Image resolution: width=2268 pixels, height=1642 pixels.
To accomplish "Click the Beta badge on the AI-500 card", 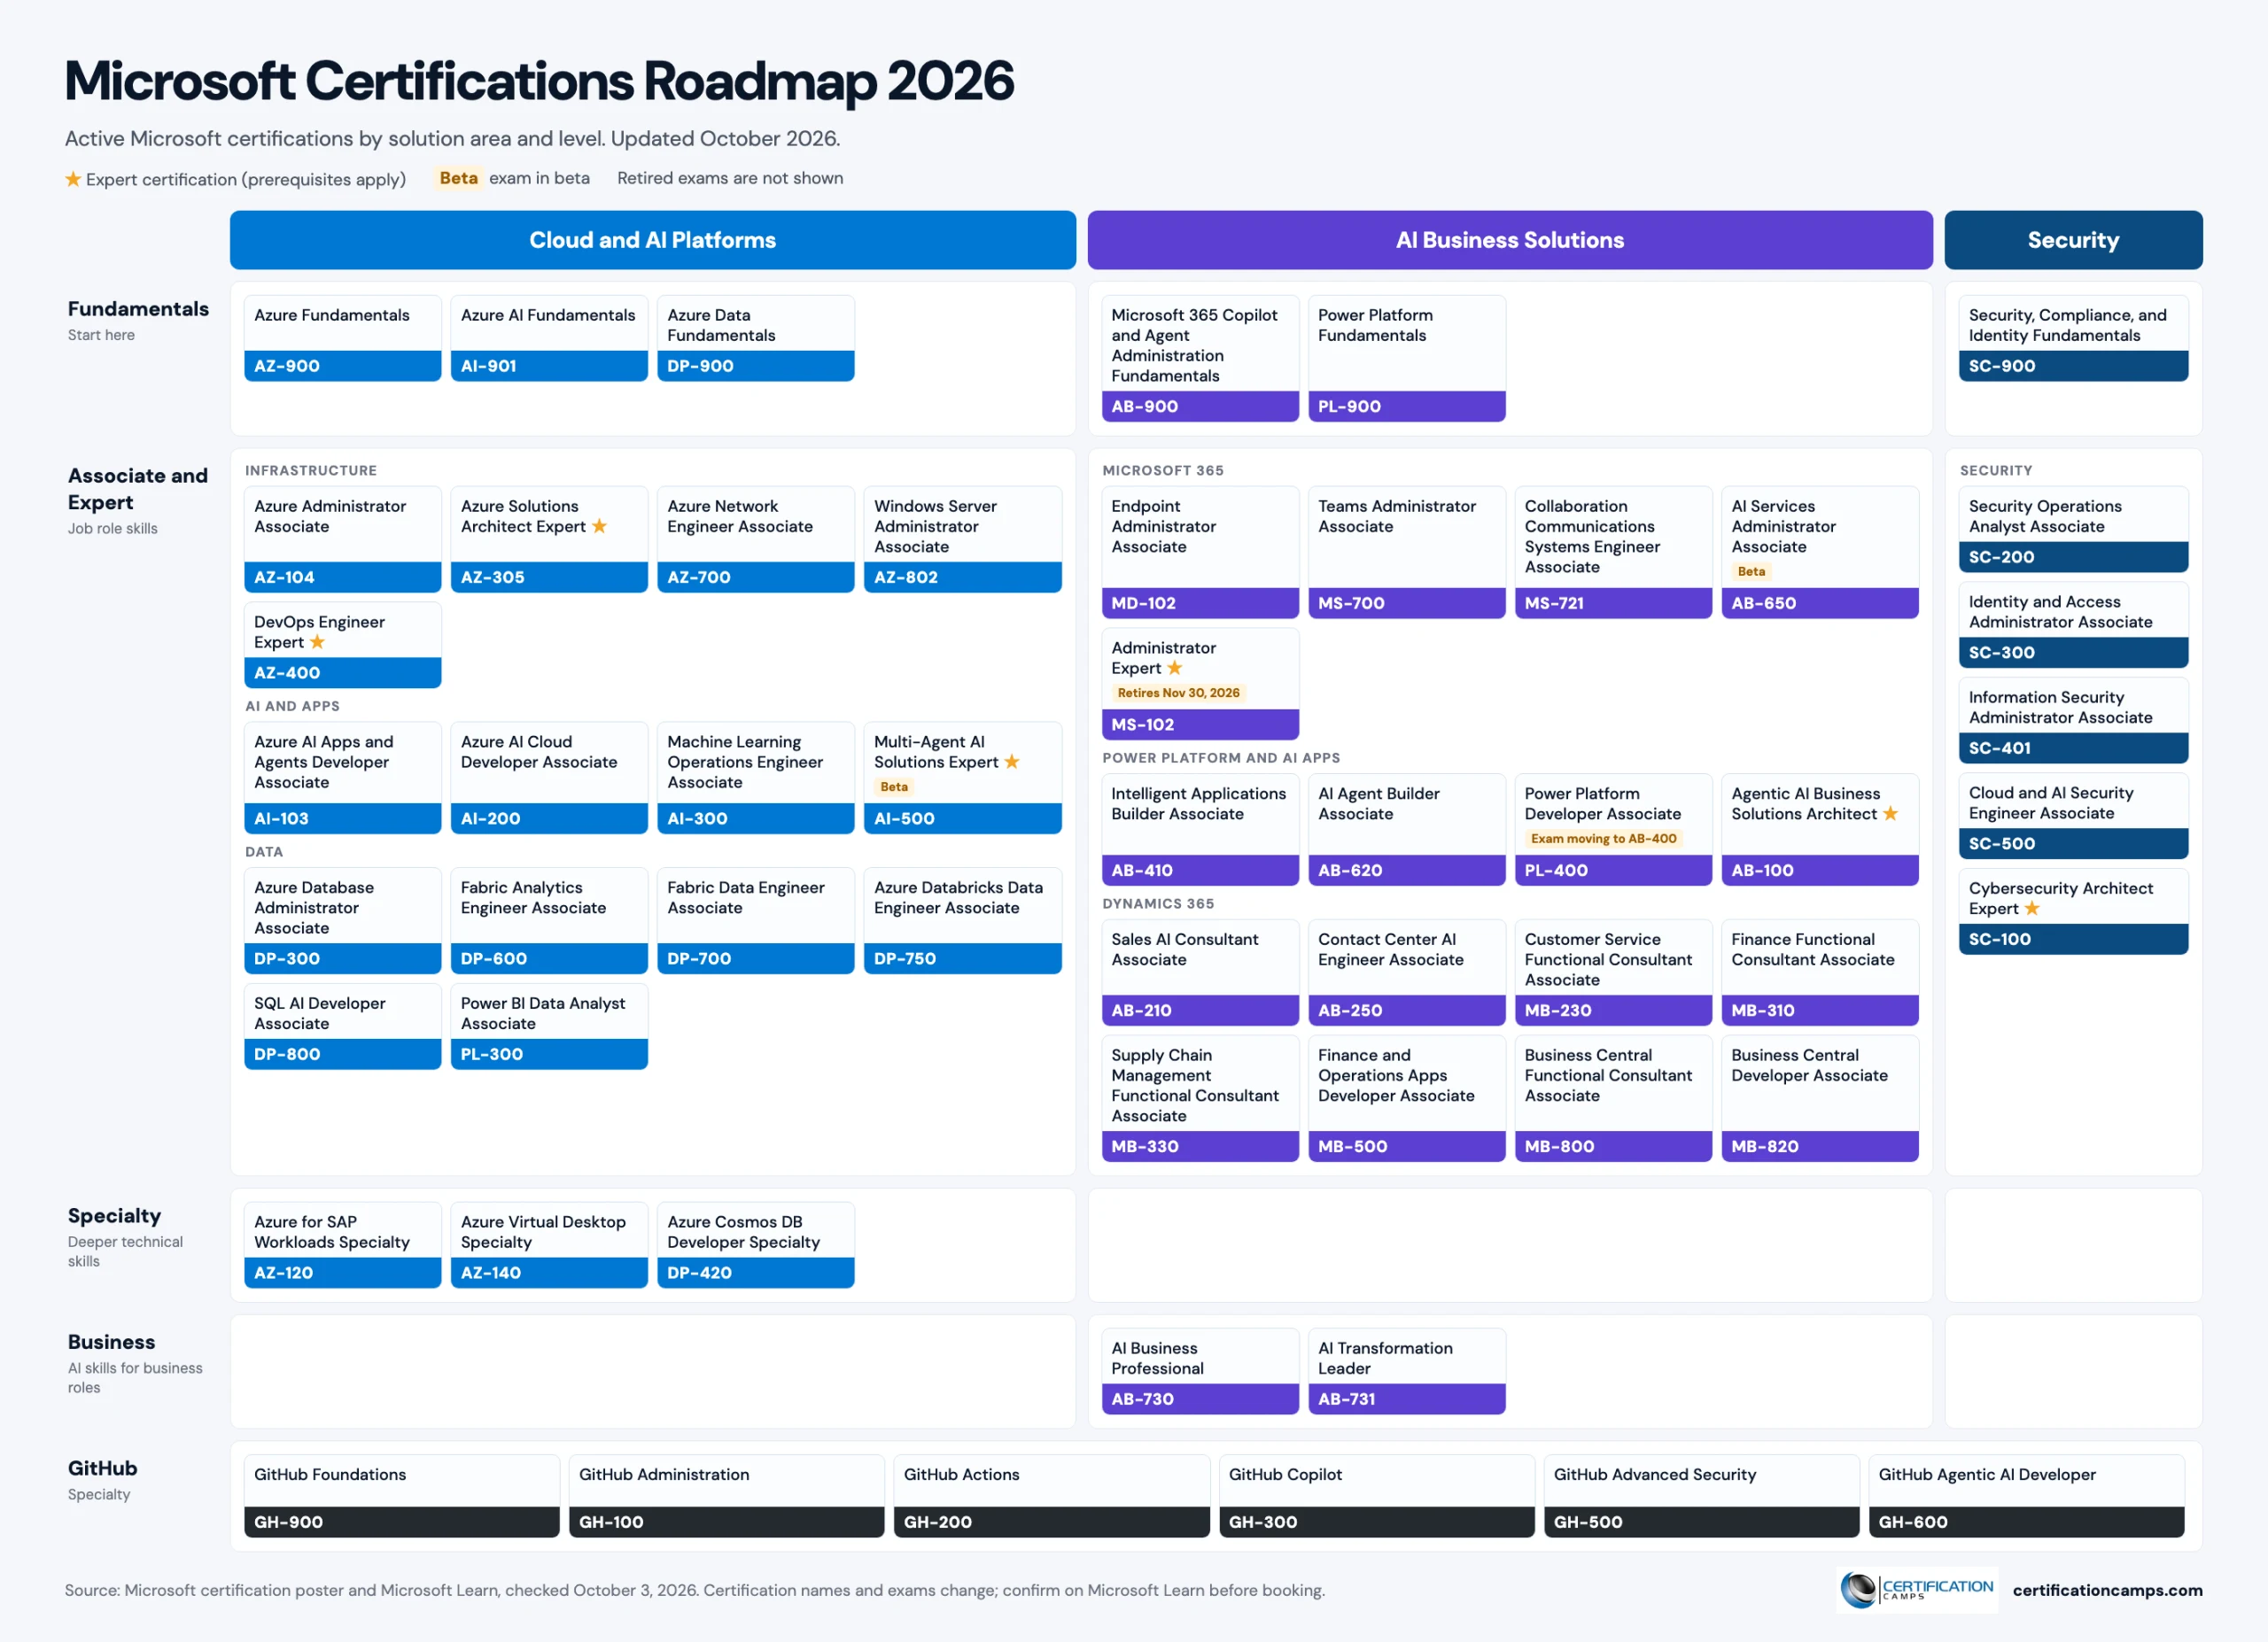I will pos(894,786).
